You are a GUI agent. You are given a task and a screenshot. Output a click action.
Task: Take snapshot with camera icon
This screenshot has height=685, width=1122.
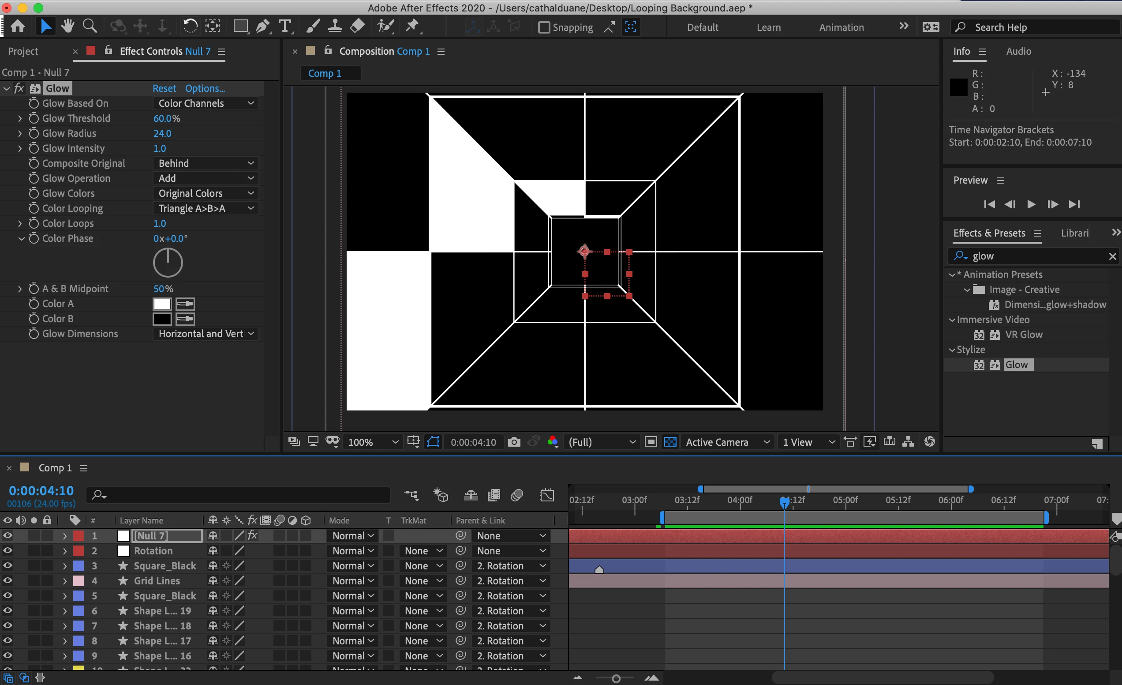tap(514, 442)
